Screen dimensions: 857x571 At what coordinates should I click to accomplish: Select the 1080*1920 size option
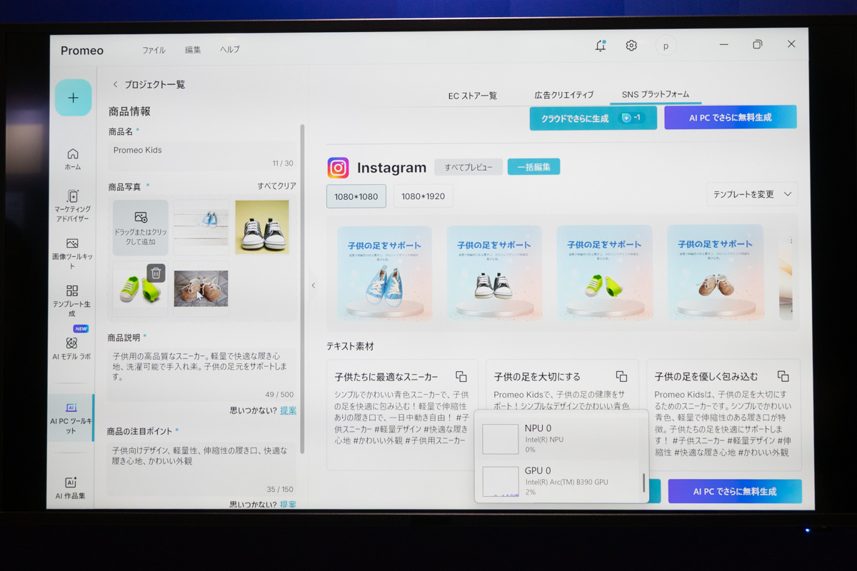[x=423, y=196]
